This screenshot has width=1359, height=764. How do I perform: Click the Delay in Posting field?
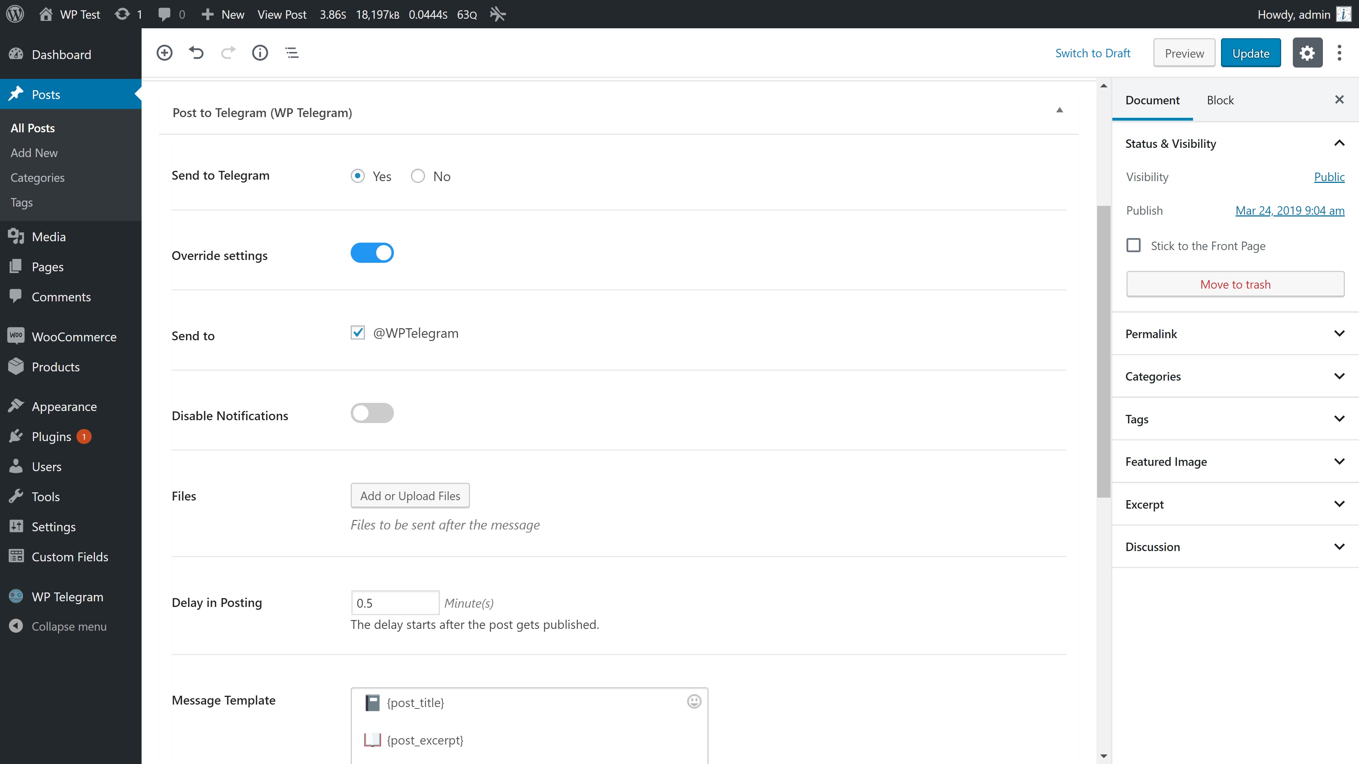pos(395,603)
